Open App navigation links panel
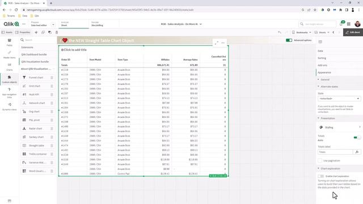This screenshot has height=204, width=363. (9, 92)
